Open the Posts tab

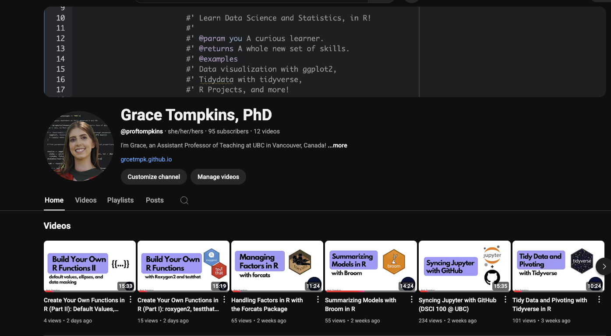[155, 200]
